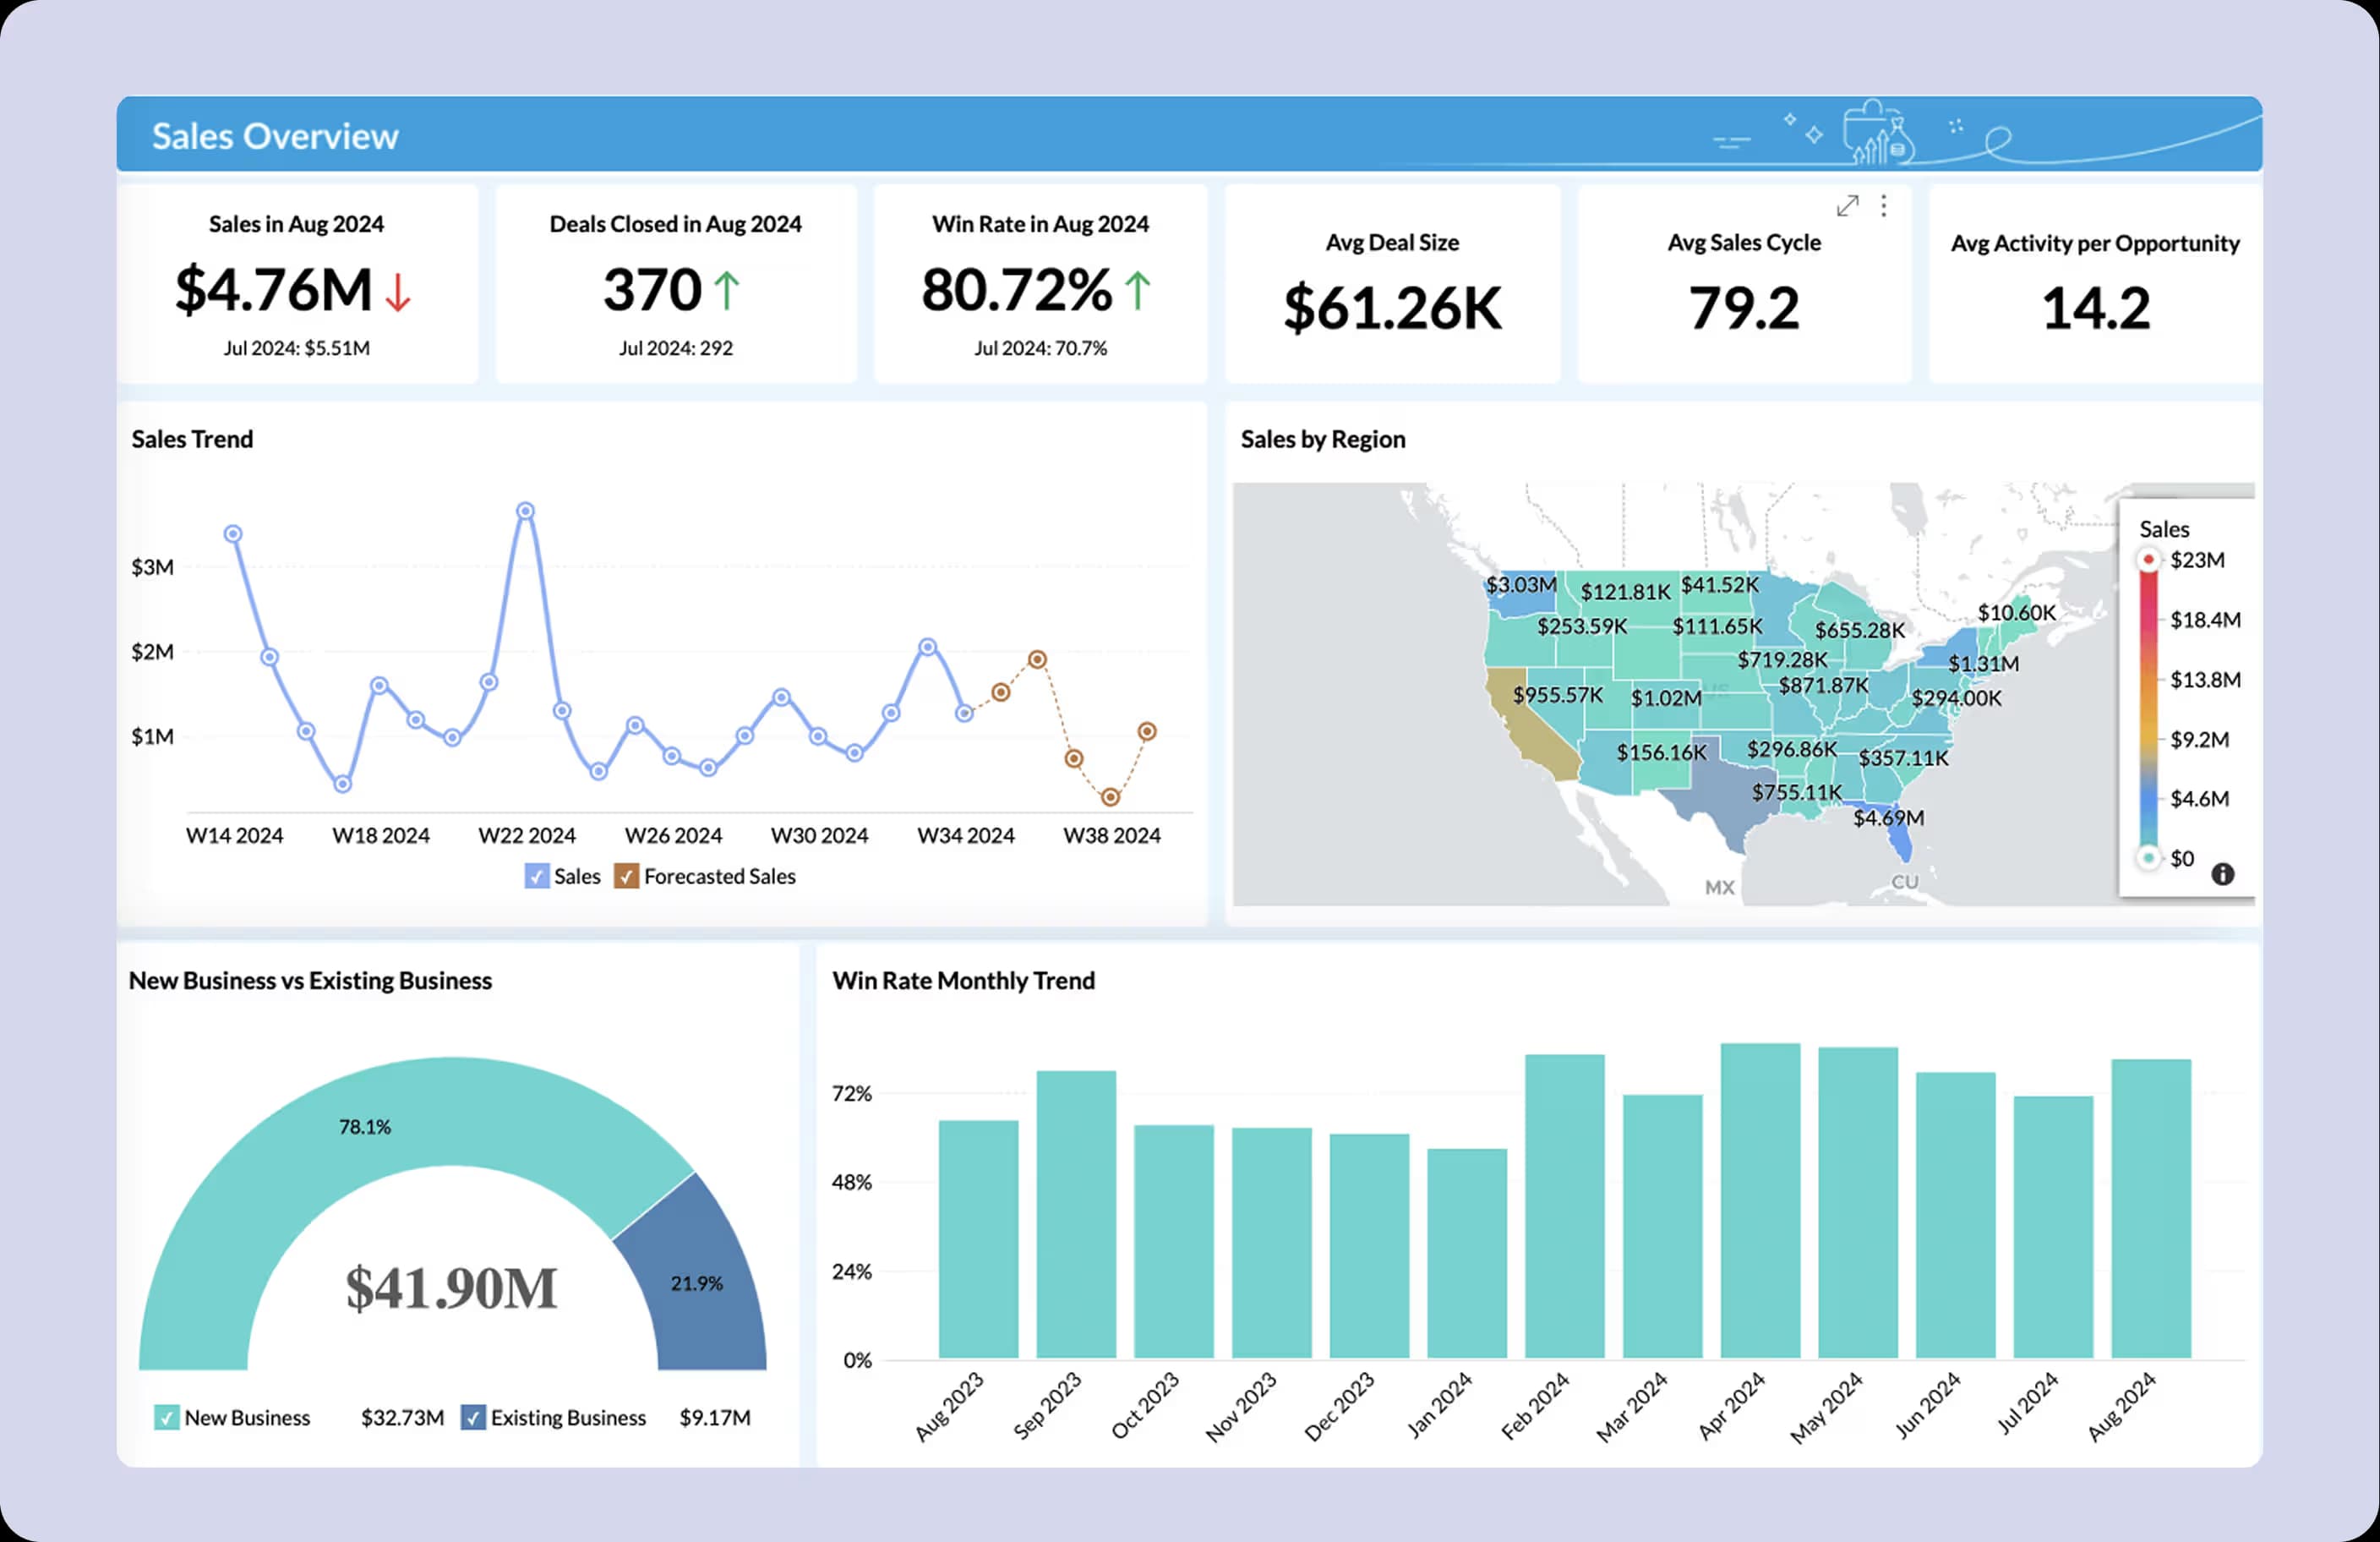This screenshot has width=2380, height=1542.
Task: Click the Avg Deal Size $61.26K card
Action: (x=1392, y=283)
